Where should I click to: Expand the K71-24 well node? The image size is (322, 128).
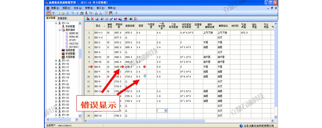pos(56,101)
